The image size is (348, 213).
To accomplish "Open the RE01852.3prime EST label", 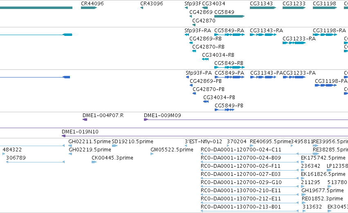I will point(322,199).
